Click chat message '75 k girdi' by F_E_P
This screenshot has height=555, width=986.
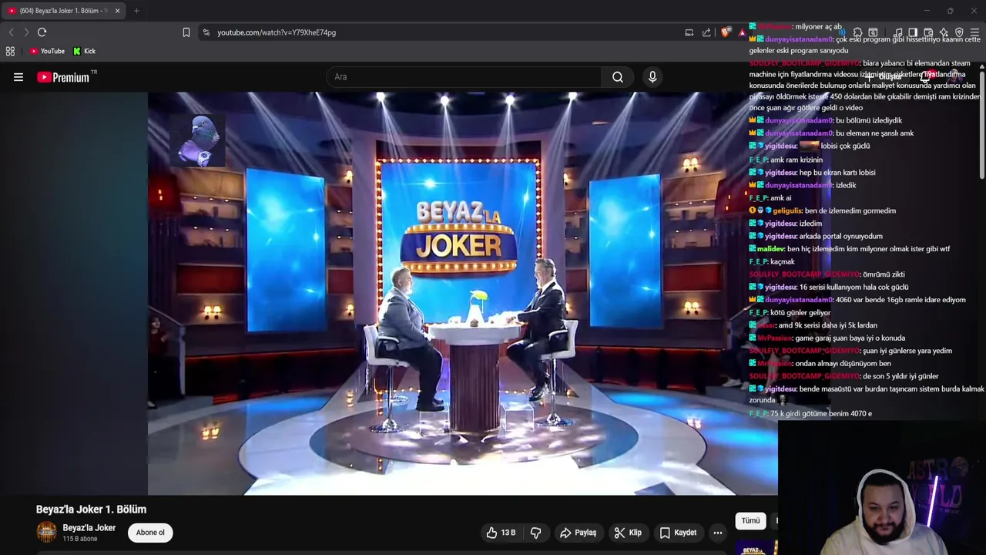821,414
